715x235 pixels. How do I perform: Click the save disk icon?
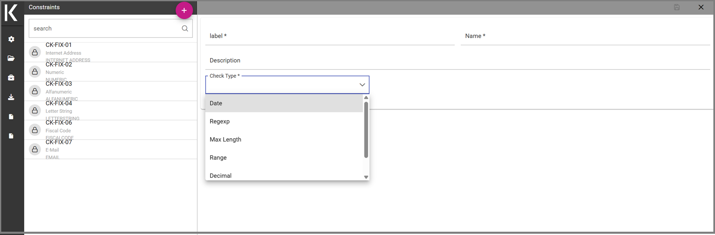pos(677,7)
